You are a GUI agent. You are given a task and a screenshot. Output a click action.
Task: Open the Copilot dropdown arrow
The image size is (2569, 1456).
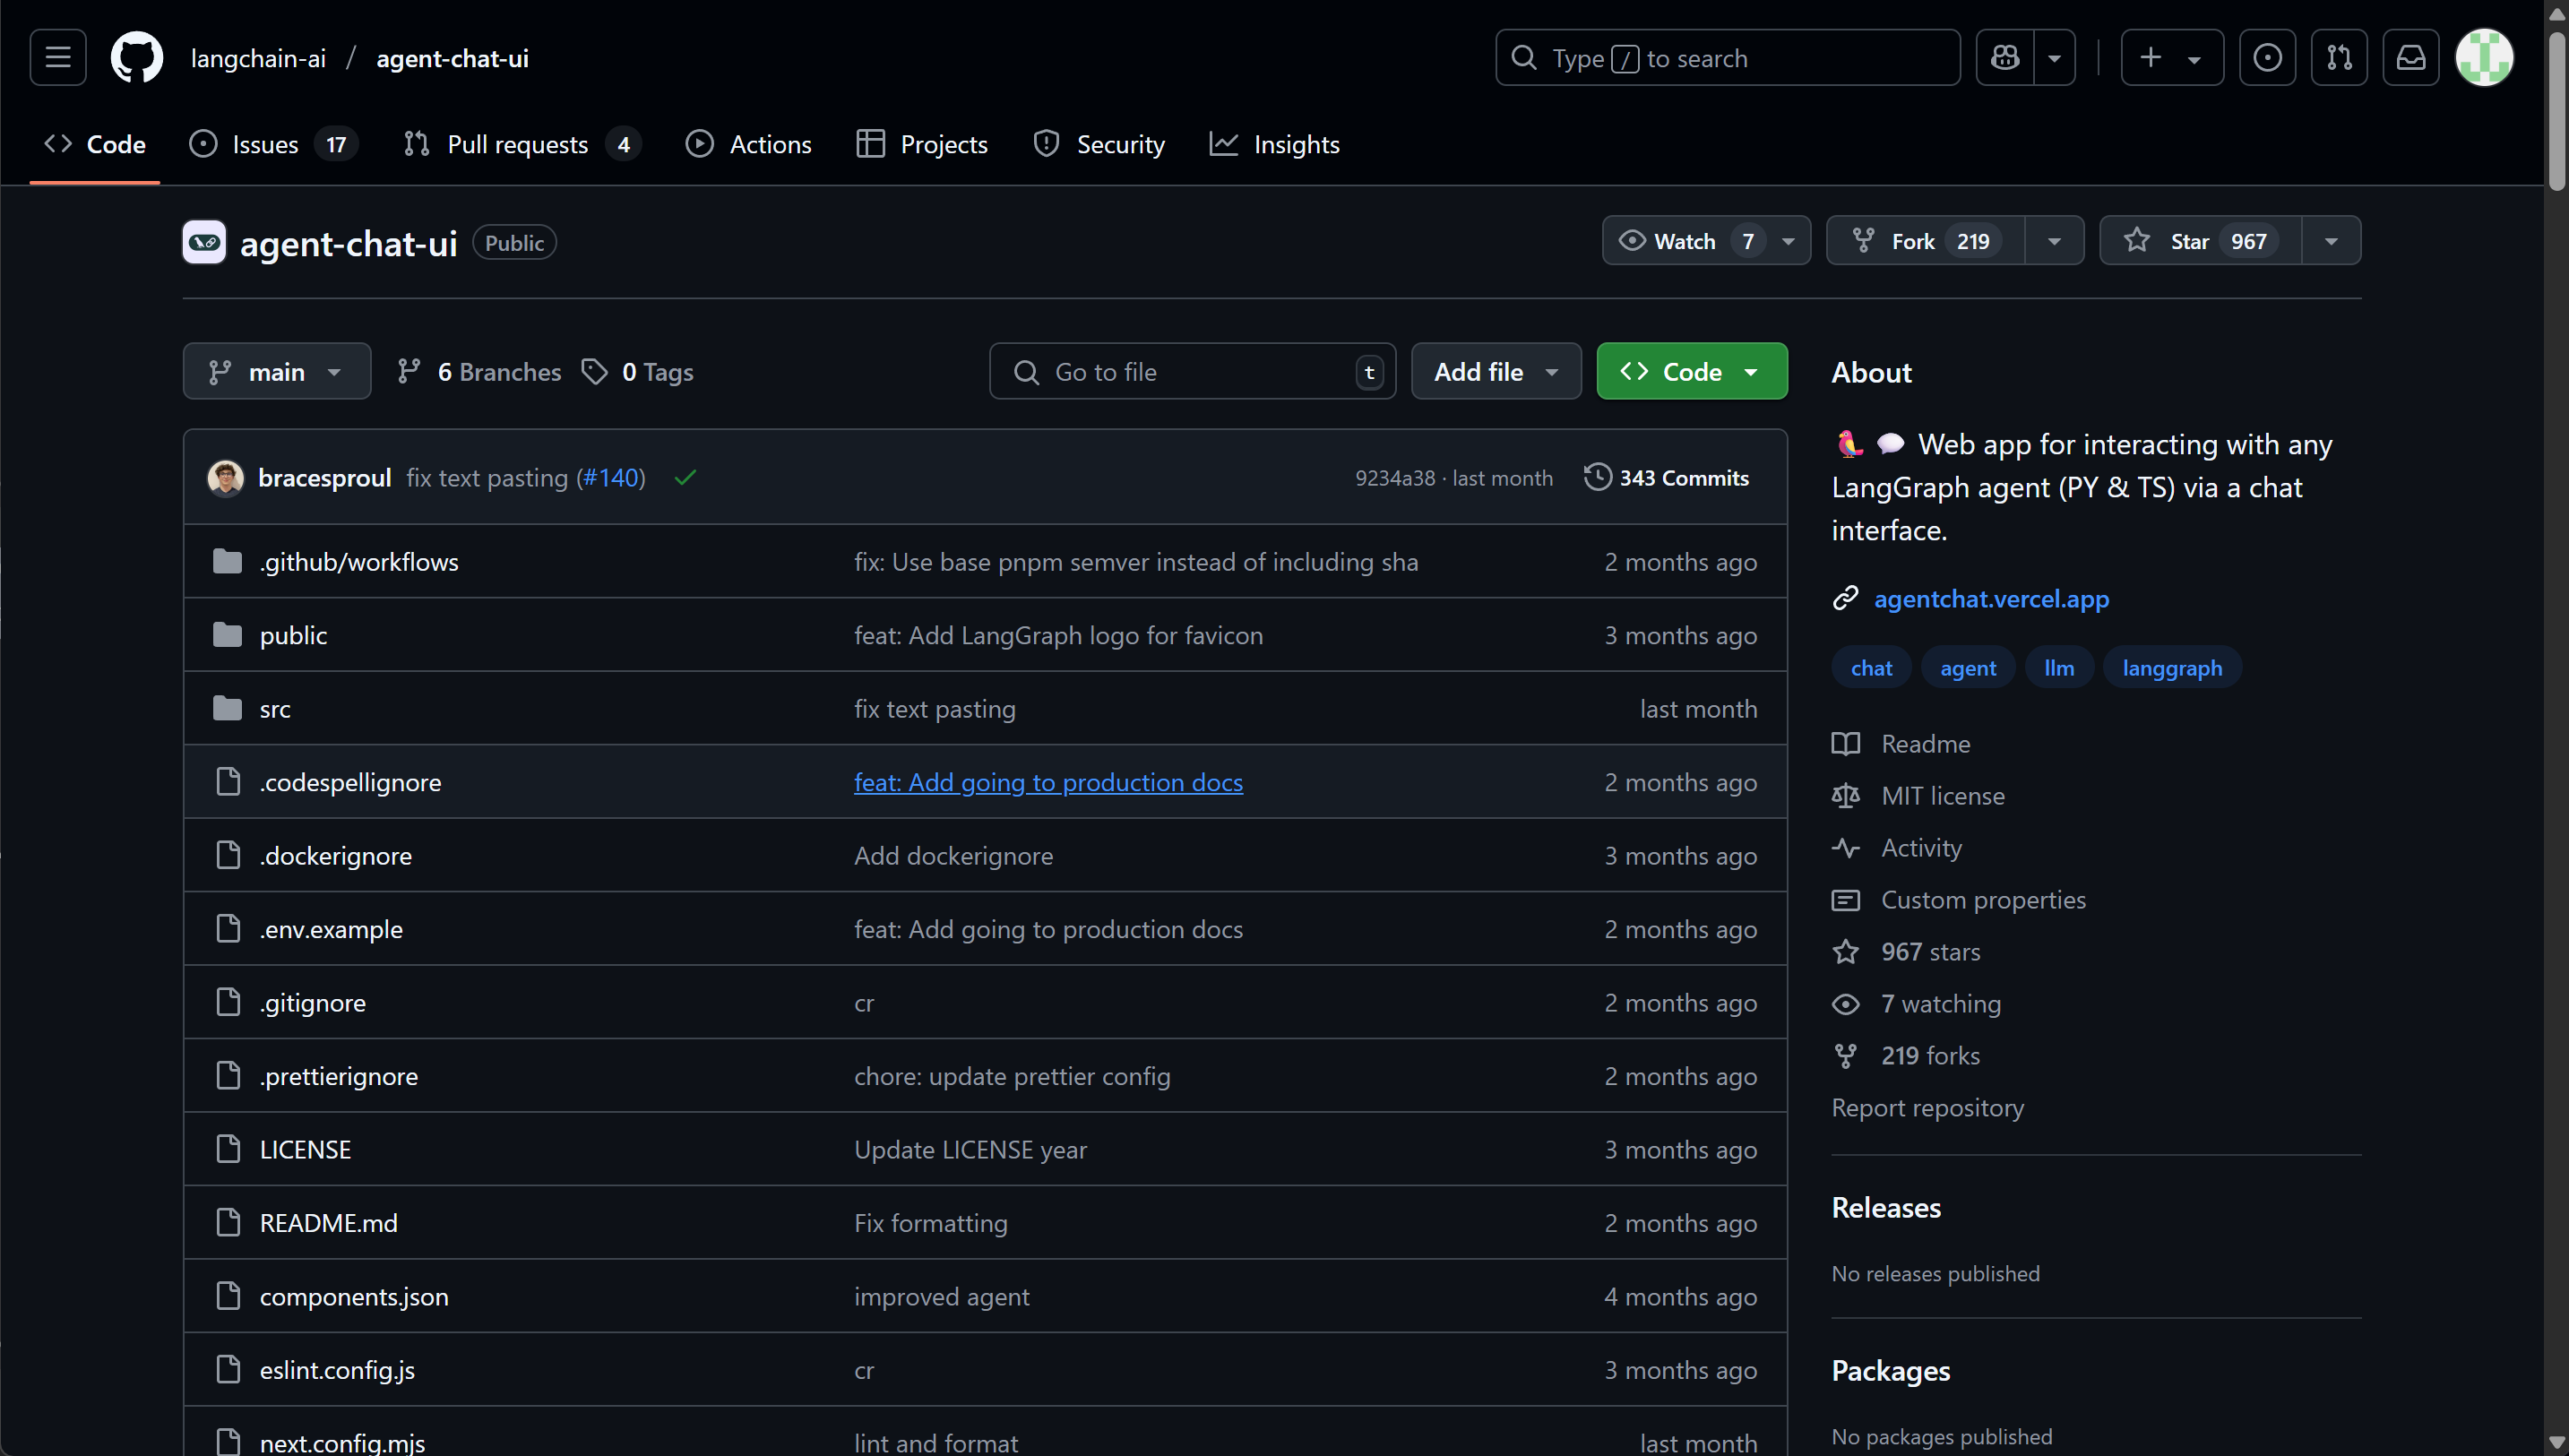[x=2055, y=58]
